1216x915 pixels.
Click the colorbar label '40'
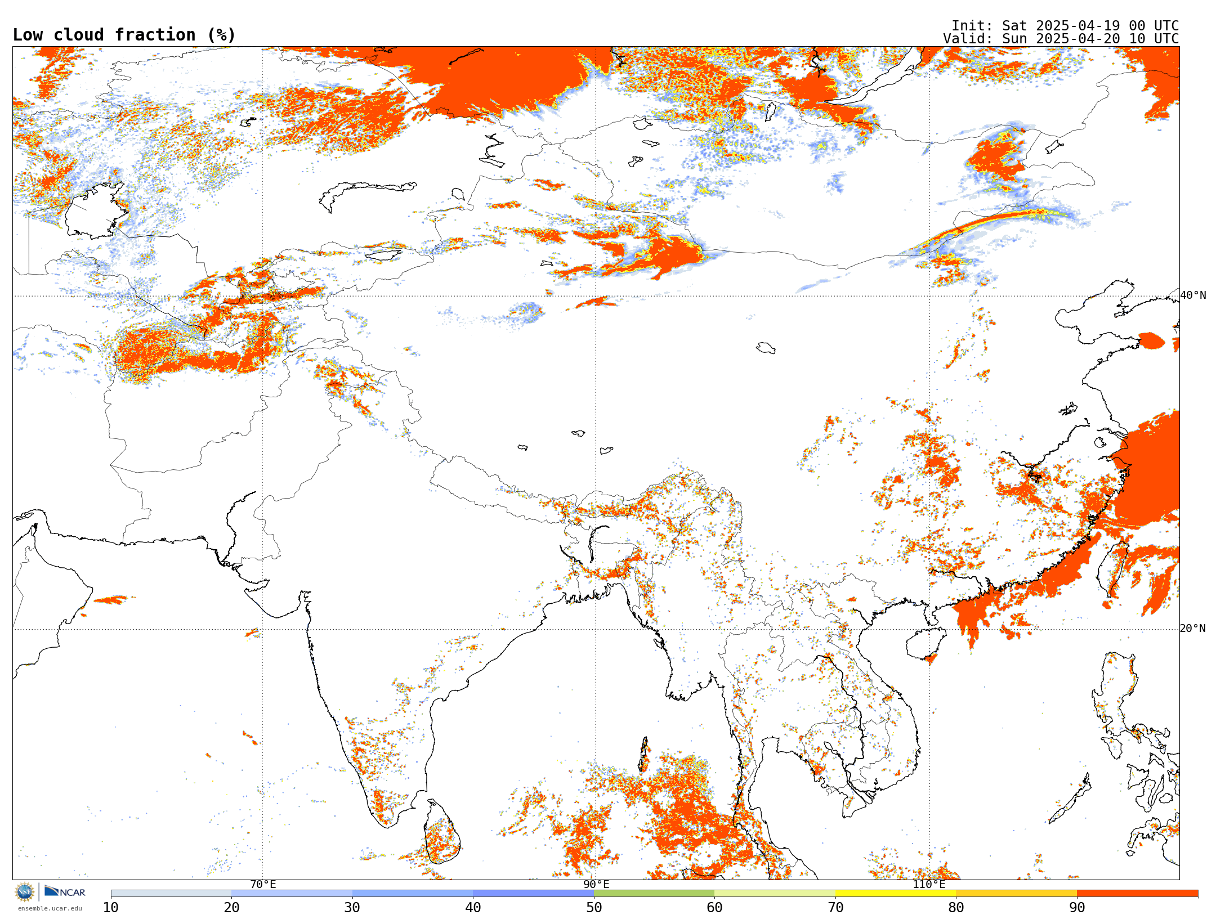(473, 907)
